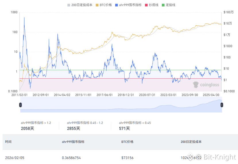Select the 2026/02/05 table row date
Screen dimensions: 238x164
tap(15, 158)
